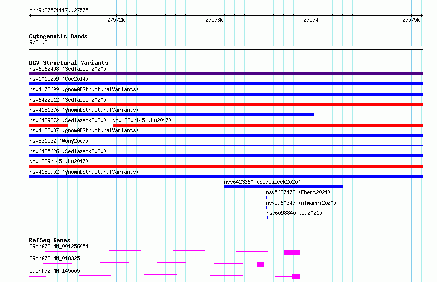Click the nsv831532 (Wong2007) label
The image size is (437, 282).
point(59,141)
